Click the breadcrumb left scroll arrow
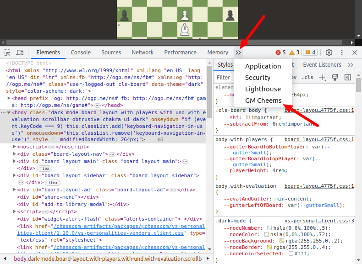 coord(5,259)
